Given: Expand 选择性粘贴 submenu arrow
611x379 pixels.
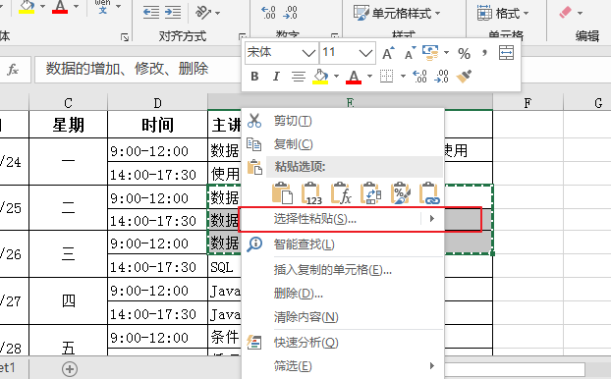Looking at the screenshot, I should click(432, 219).
